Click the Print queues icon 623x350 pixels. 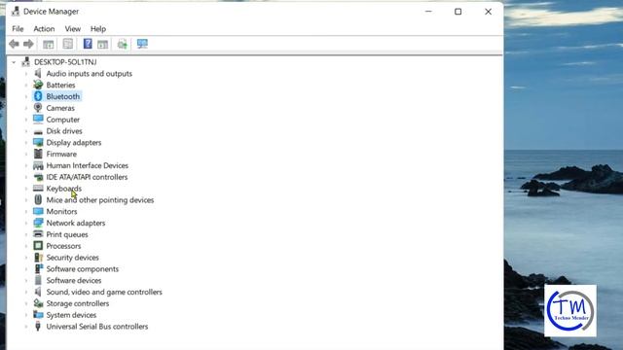pyautogui.click(x=38, y=234)
